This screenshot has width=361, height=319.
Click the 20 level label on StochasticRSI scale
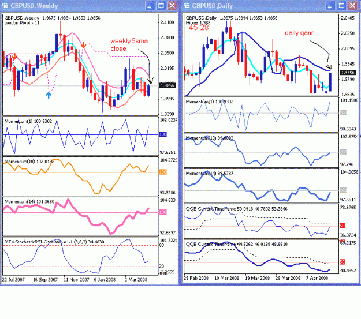(162, 267)
